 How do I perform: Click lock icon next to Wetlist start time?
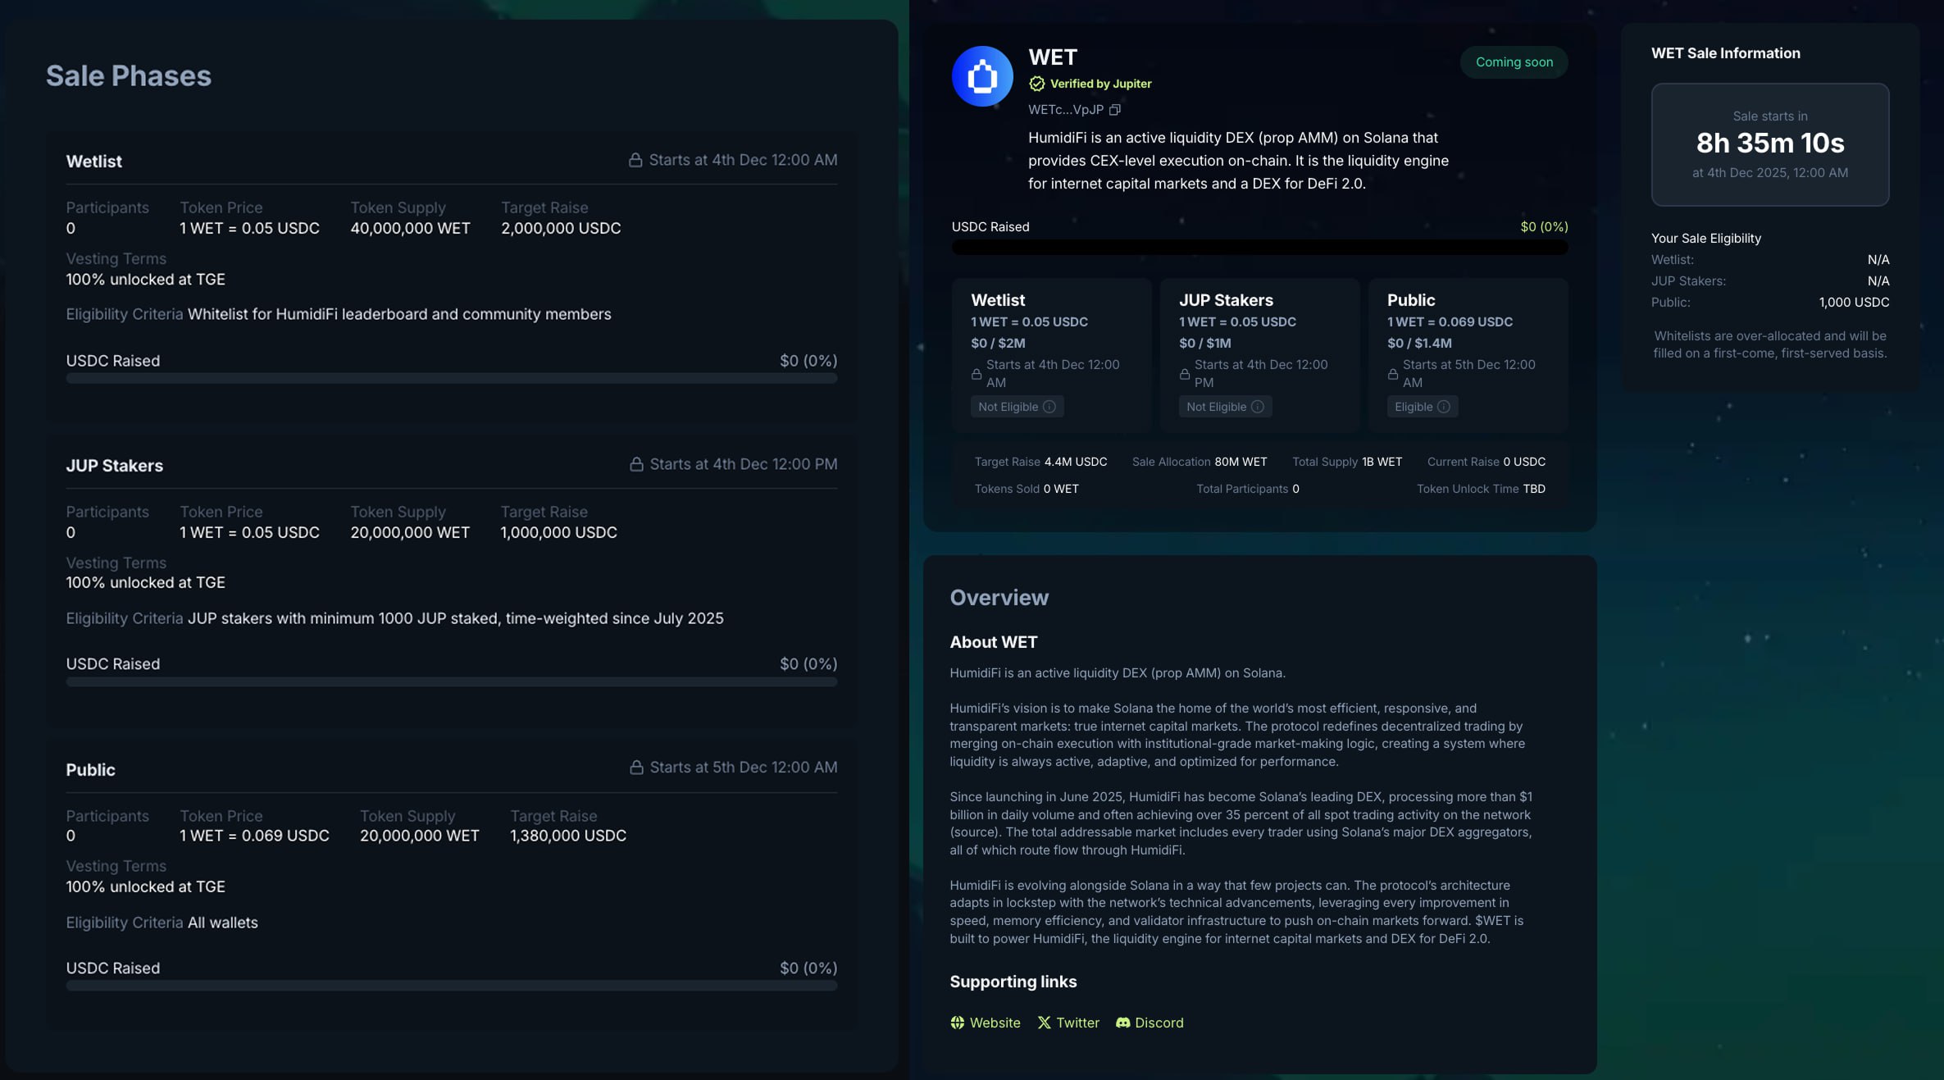(x=635, y=160)
